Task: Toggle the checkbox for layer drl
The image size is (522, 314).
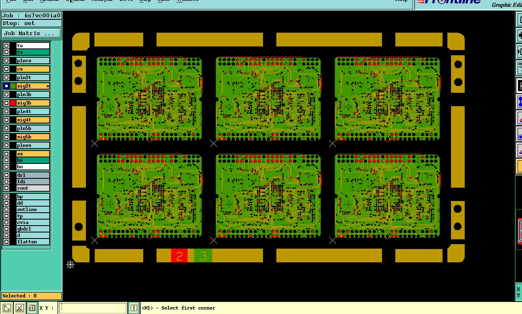Action: point(6,175)
